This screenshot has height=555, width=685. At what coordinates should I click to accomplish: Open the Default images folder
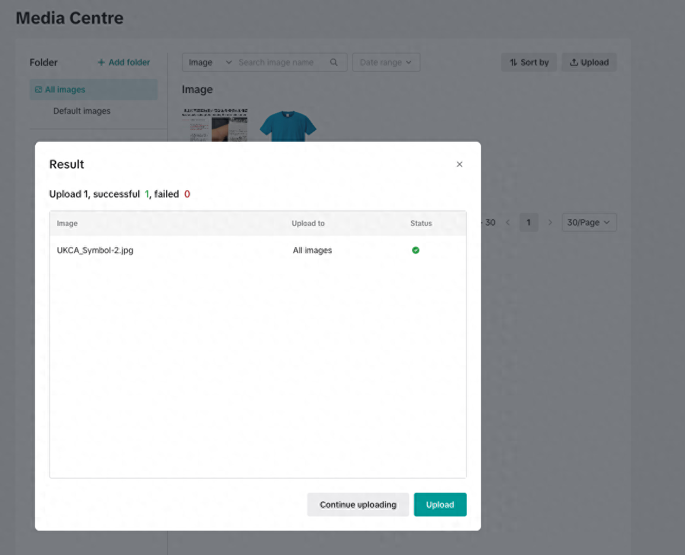point(82,111)
